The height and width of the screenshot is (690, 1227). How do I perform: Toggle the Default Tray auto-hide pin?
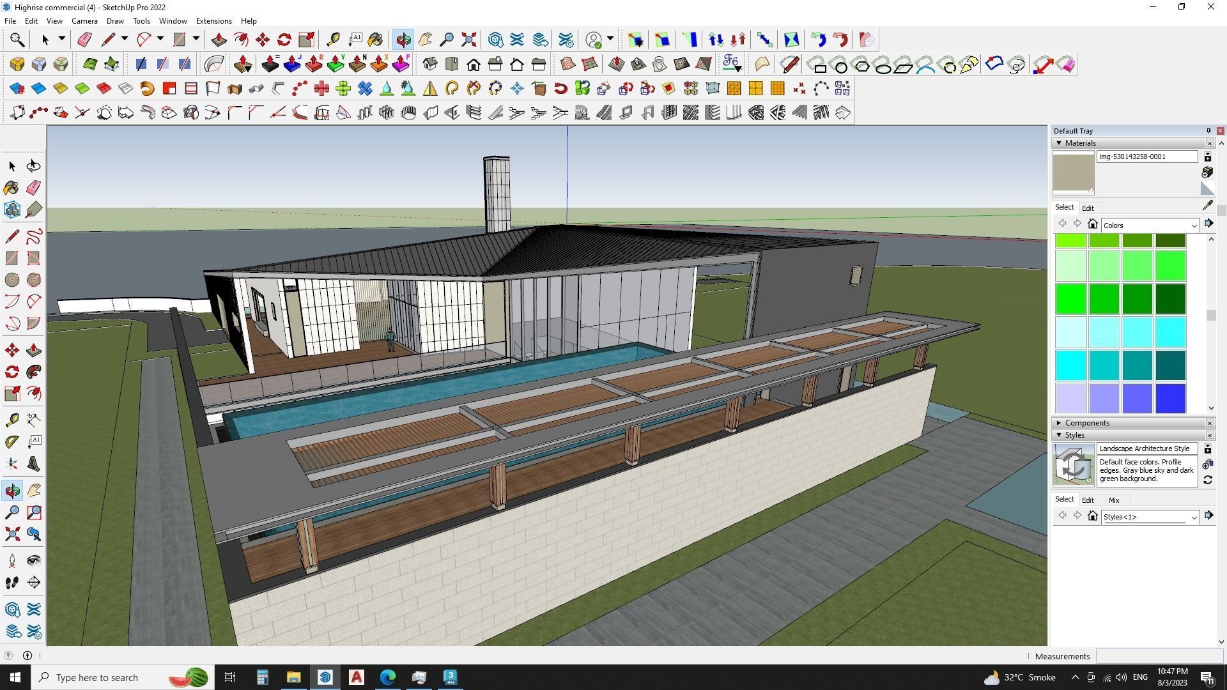1208,131
